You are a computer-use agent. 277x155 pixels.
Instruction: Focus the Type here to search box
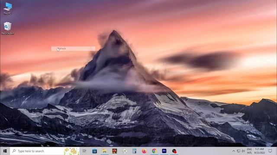(x=45, y=151)
